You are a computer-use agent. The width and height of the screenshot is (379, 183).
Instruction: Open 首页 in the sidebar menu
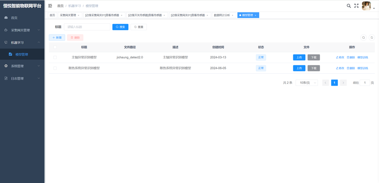pyautogui.click(x=22, y=18)
